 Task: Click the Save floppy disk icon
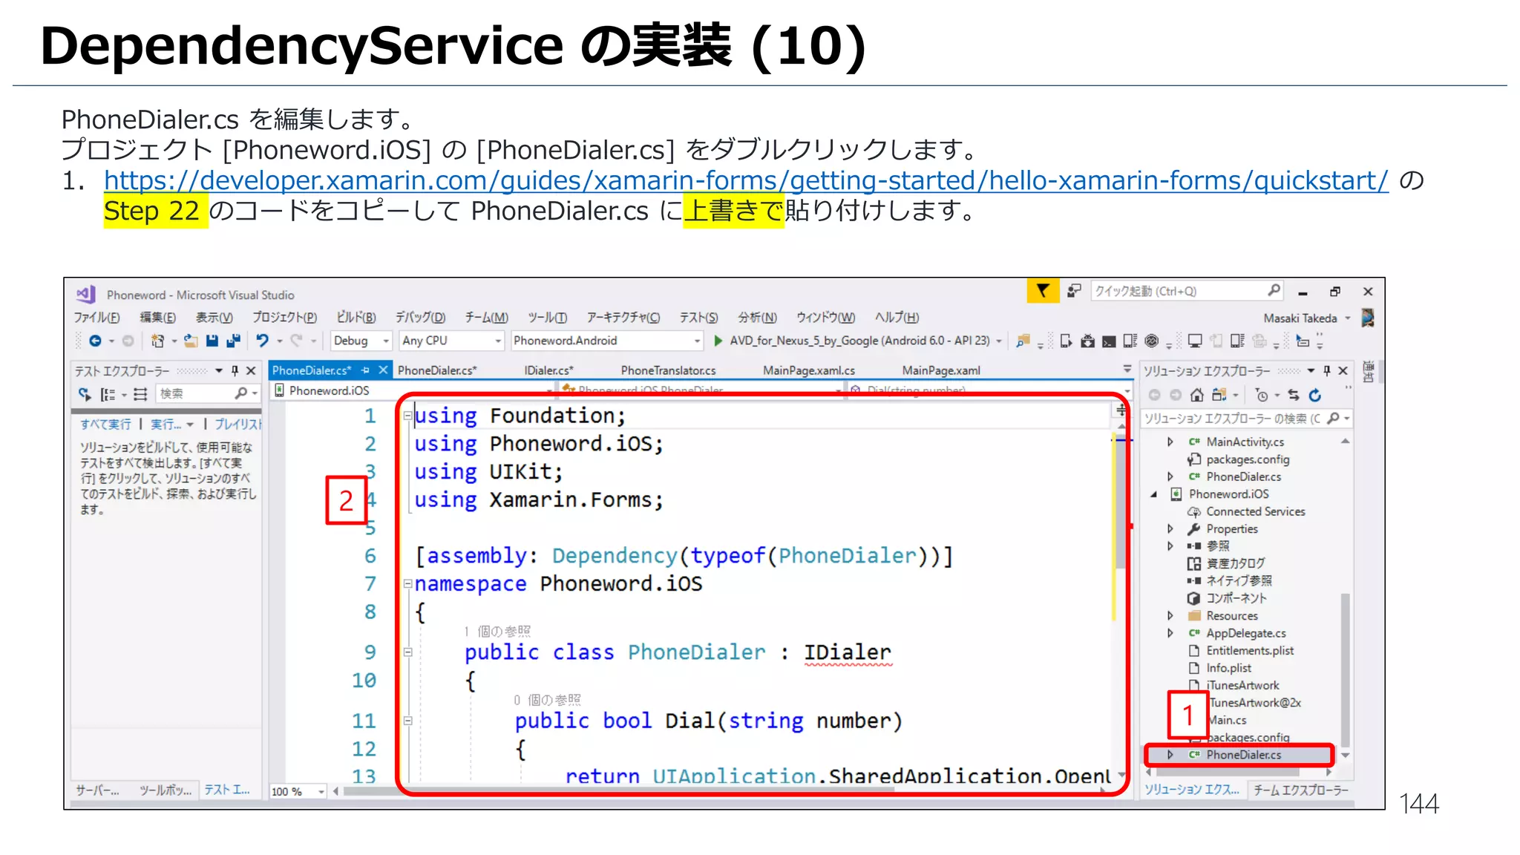tap(212, 341)
